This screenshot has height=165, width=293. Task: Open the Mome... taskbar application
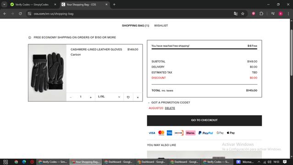245,162
